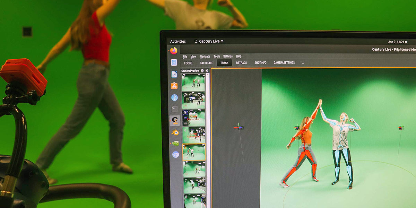Screen dimensions: 416x208
Task: Open NVIDIA settings from the dock
Action: click(175, 143)
